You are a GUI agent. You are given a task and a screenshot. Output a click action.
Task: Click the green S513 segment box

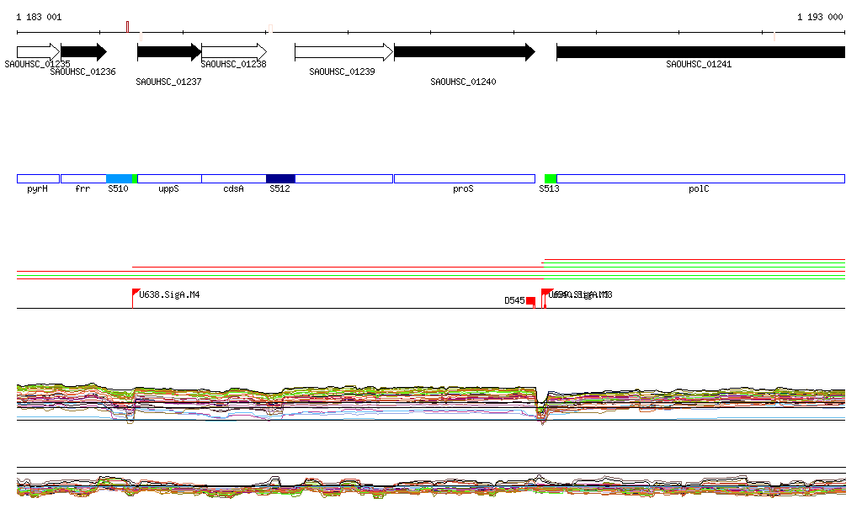coord(551,178)
